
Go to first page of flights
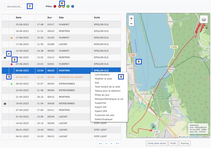coord(100,143)
